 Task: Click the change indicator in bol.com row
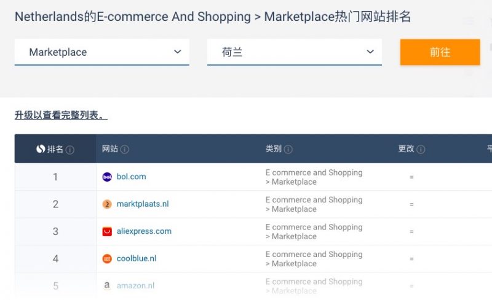(411, 177)
